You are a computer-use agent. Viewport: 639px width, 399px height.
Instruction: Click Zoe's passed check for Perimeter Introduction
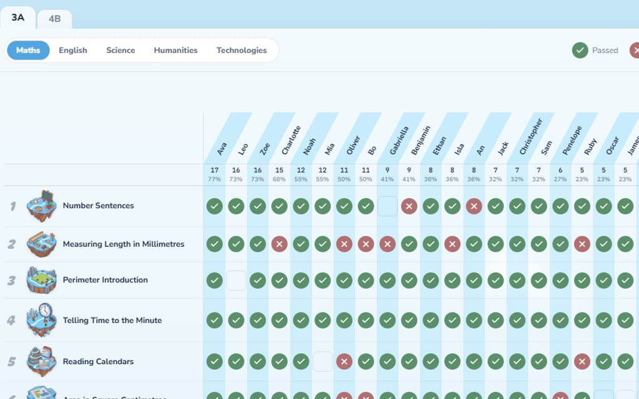258,280
